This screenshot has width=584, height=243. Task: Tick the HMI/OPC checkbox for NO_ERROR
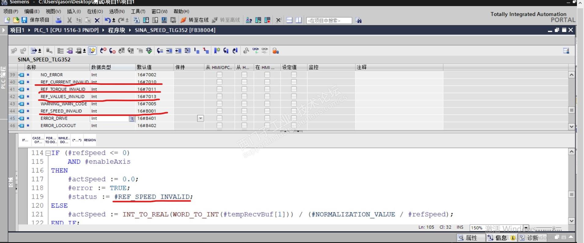click(x=219, y=75)
